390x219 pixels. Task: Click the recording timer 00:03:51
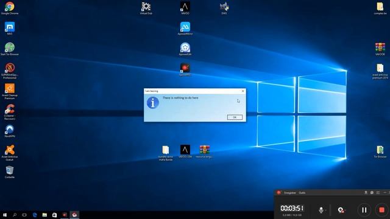click(x=292, y=208)
